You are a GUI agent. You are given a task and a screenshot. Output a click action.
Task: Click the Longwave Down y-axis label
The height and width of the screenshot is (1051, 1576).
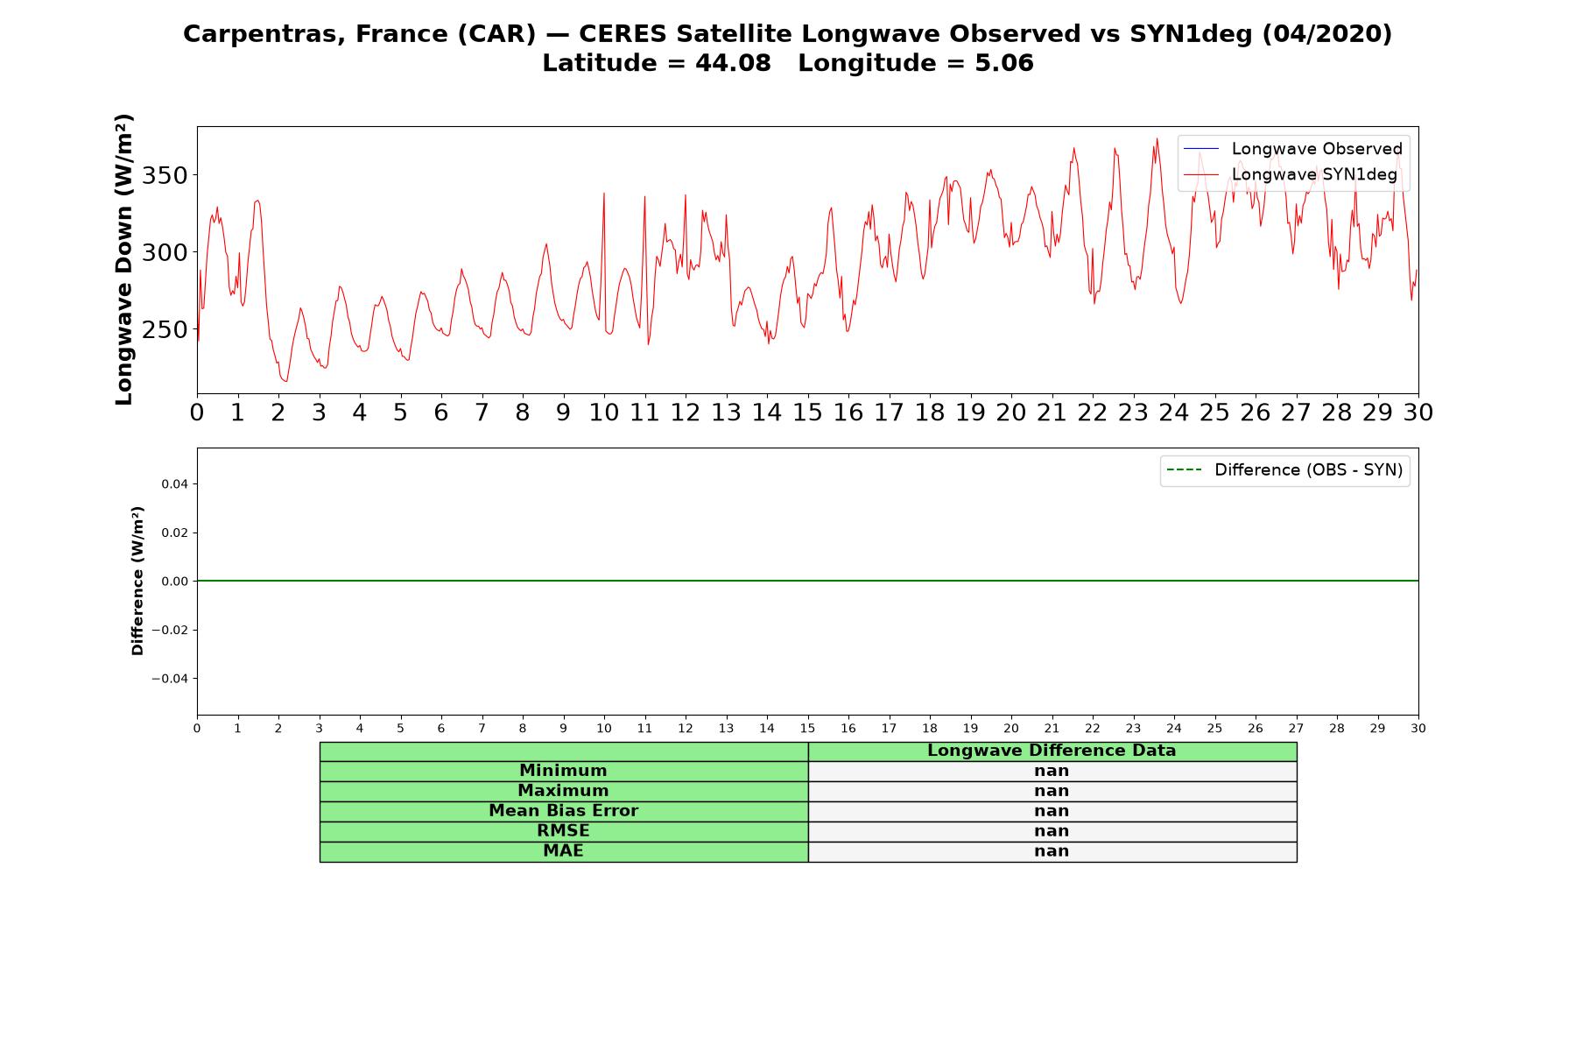pyautogui.click(x=124, y=259)
